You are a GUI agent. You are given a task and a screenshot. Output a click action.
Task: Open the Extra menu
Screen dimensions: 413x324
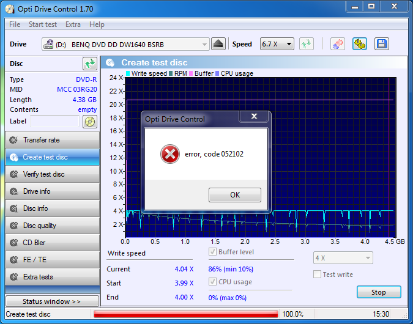point(73,24)
